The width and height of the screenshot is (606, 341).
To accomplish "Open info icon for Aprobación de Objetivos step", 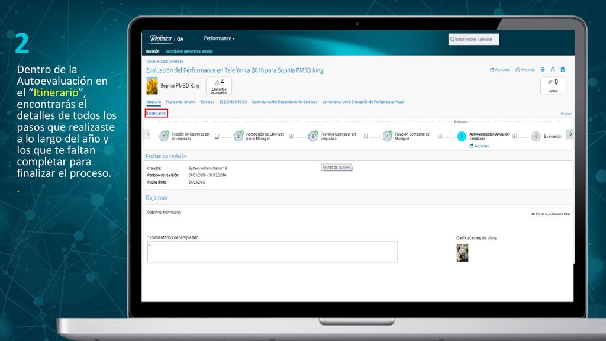I will pos(291,136).
